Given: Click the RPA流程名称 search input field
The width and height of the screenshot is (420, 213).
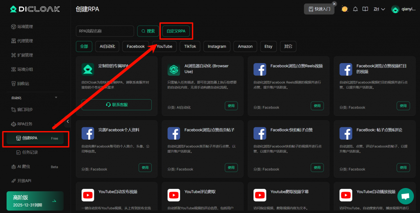Looking at the screenshot, I should pos(105,31).
